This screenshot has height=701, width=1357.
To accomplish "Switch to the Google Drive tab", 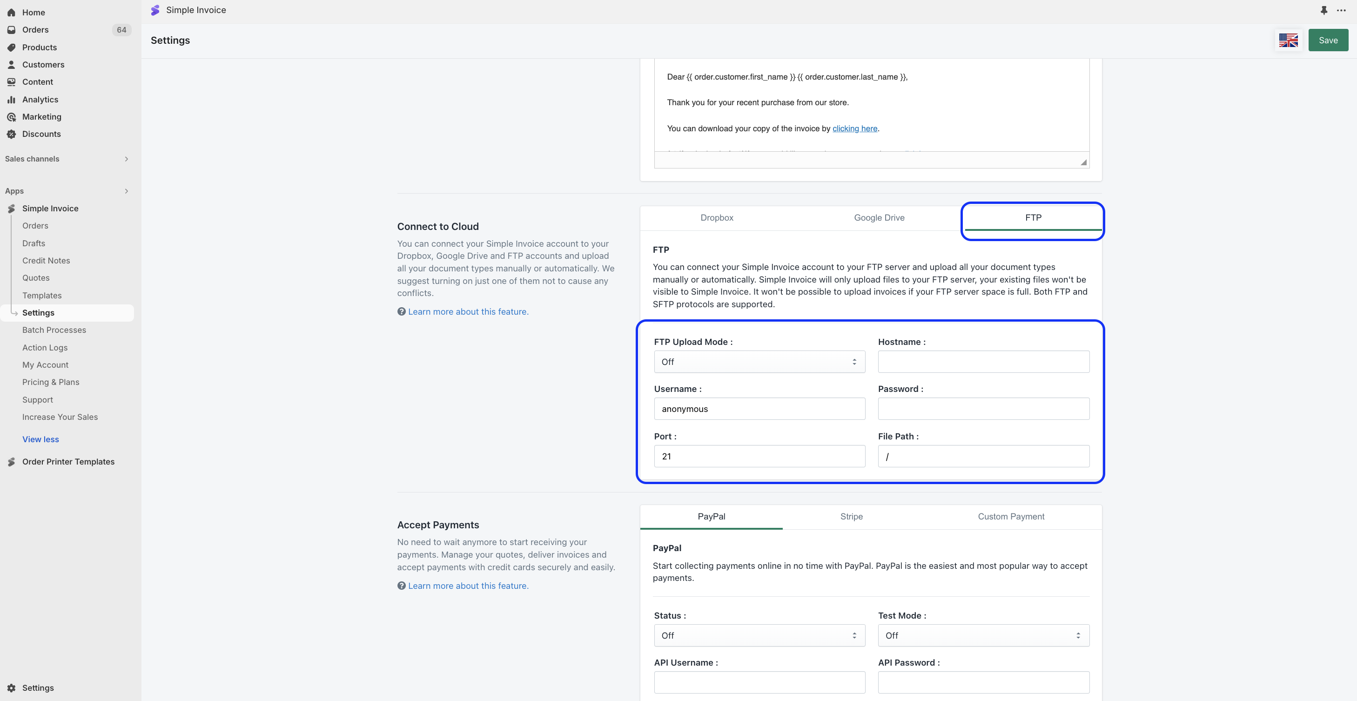I will pos(879,217).
